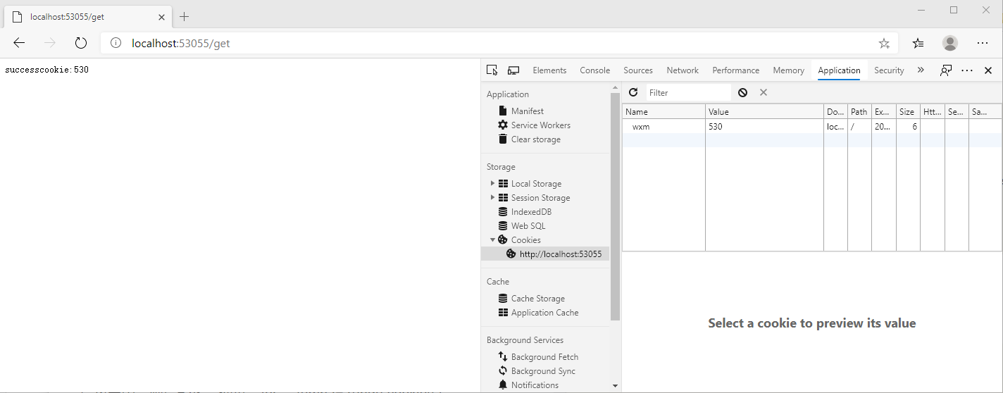Show more DevTools tabs with the chevron
1003x393 pixels.
pos(920,70)
